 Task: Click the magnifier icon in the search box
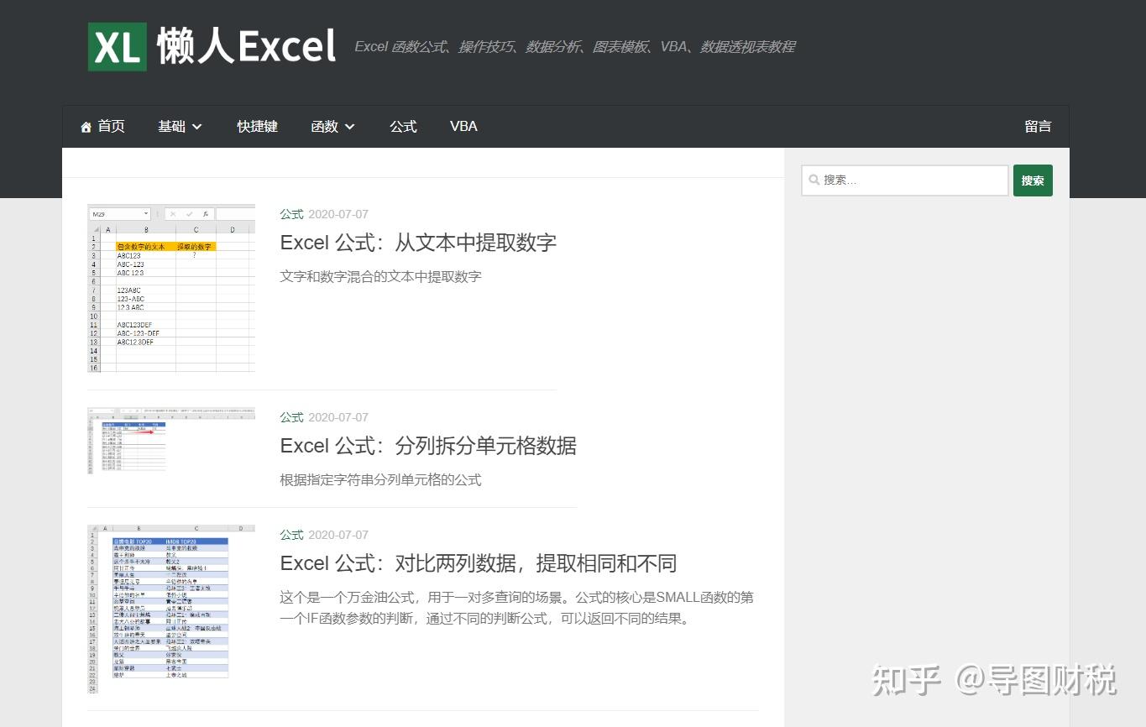(814, 180)
